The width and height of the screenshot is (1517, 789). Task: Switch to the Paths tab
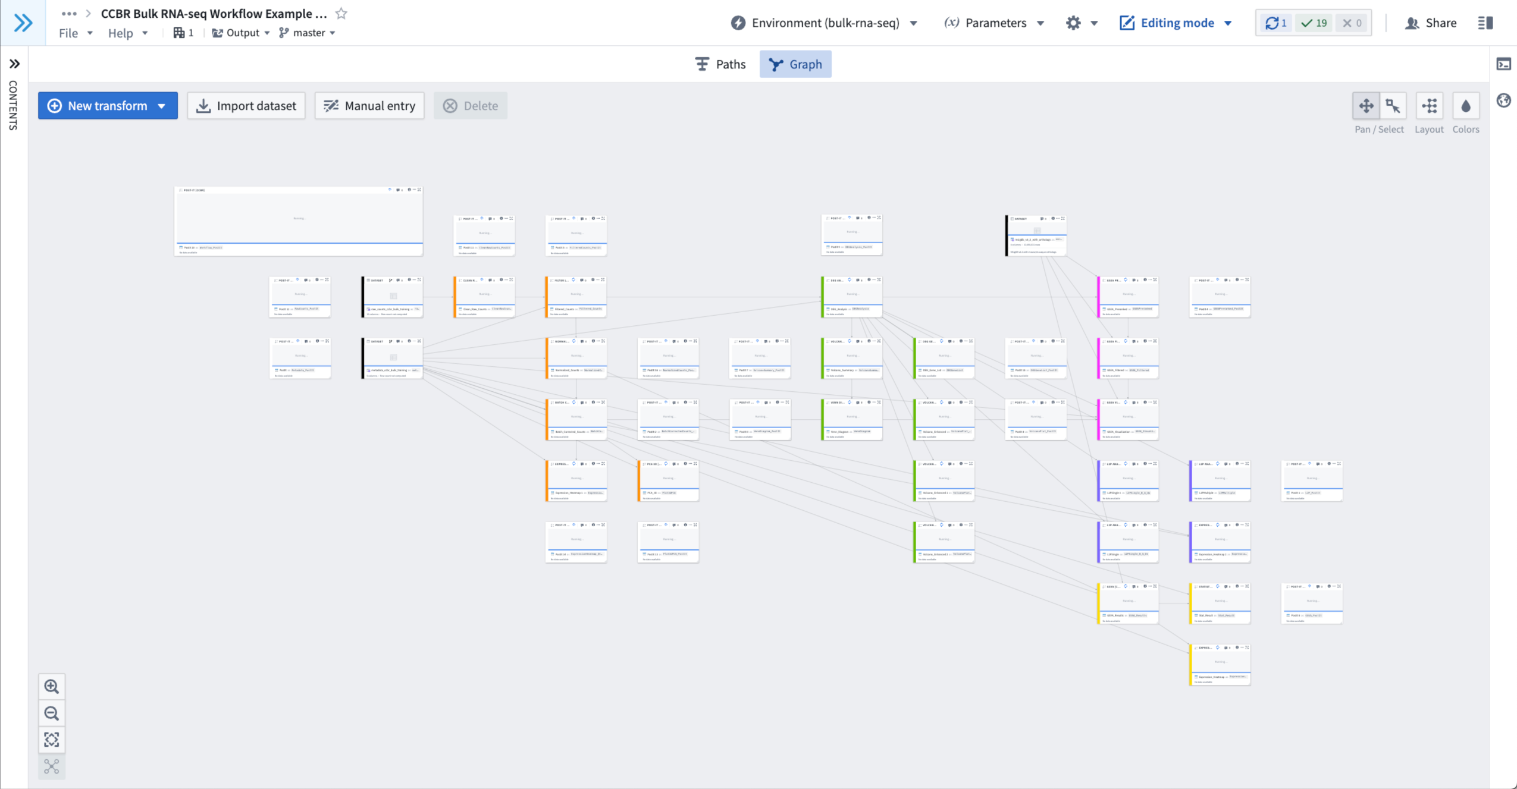click(720, 64)
